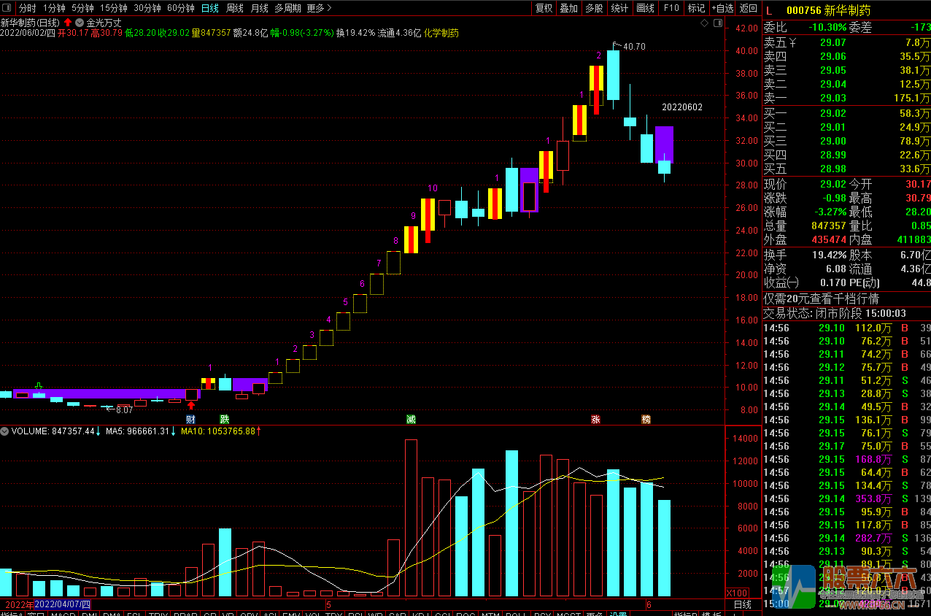Click the 卖五 ask row
The height and width of the screenshot is (616, 931).
pos(846,43)
